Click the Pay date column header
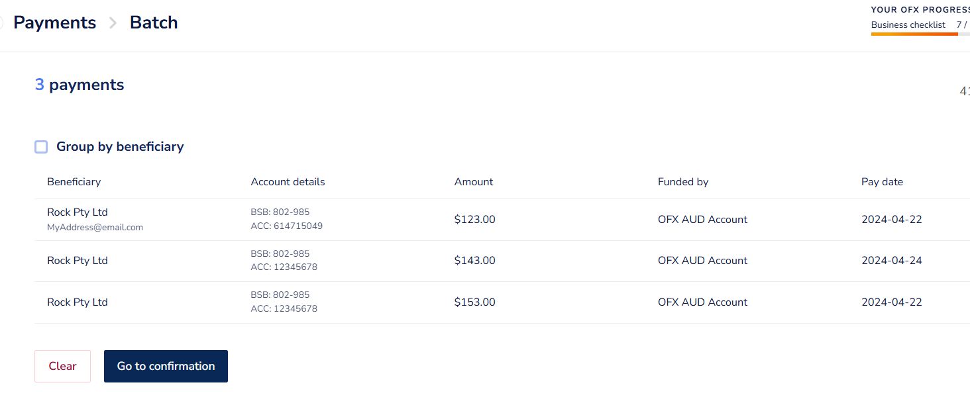The width and height of the screenshot is (970, 401). pyautogui.click(x=882, y=181)
